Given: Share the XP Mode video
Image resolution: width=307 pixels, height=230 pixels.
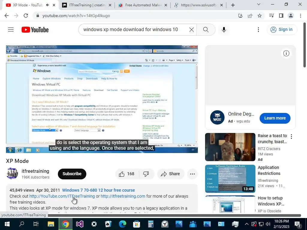Looking at the screenshot, I should coord(170,174).
